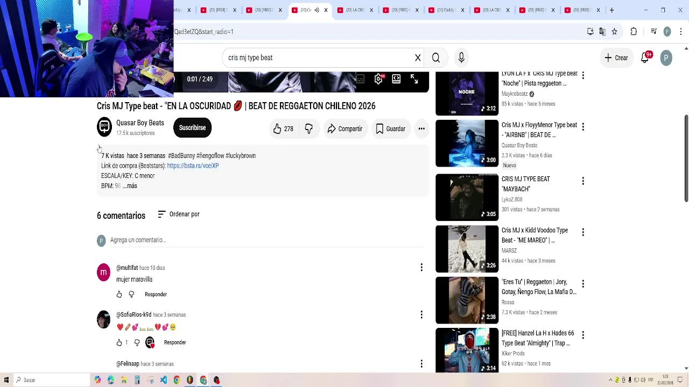This screenshot has height=387, width=689.
Task: Open Copilot from the taskbar
Action: coord(97,380)
